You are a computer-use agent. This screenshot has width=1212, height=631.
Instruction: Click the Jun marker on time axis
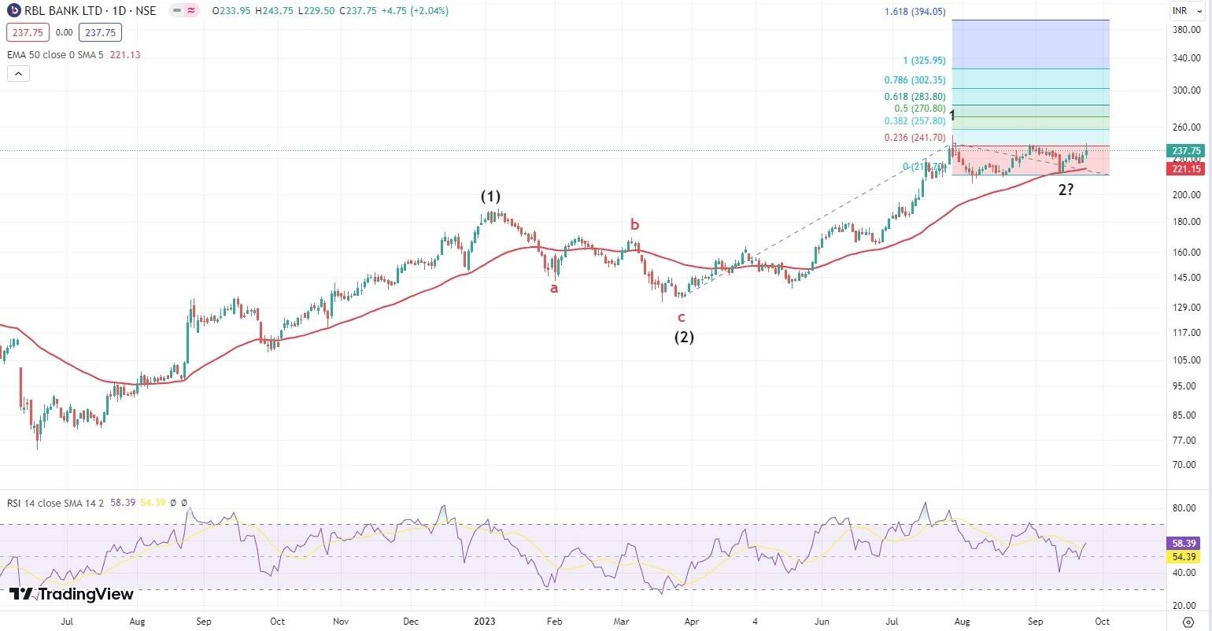823,621
